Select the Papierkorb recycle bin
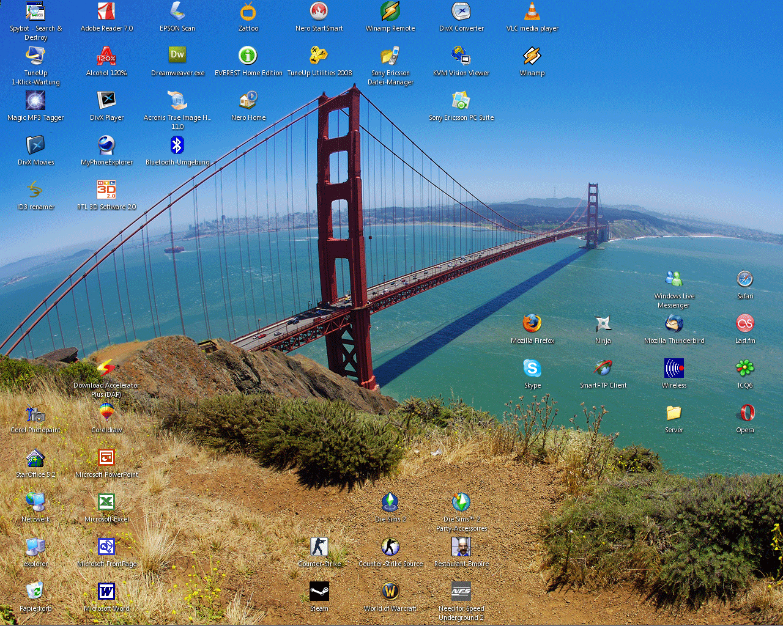Screen dimensions: 783x626 point(35,591)
